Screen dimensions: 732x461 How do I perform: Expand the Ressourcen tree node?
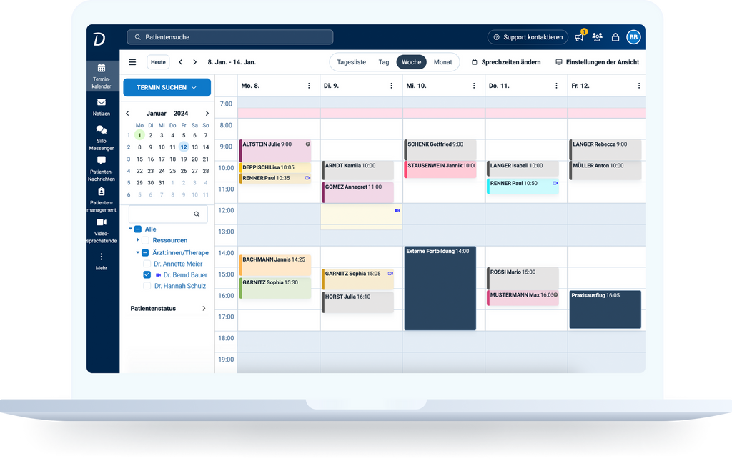pos(137,240)
